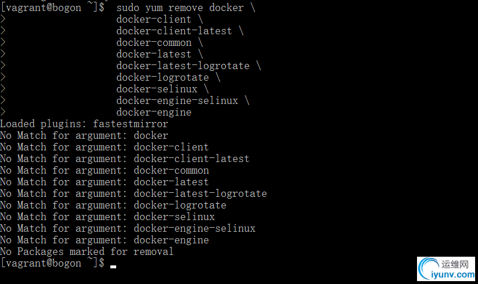Click the continuation marker before 'docker-client'
Viewport: 478px width, 284px height.
point(3,19)
